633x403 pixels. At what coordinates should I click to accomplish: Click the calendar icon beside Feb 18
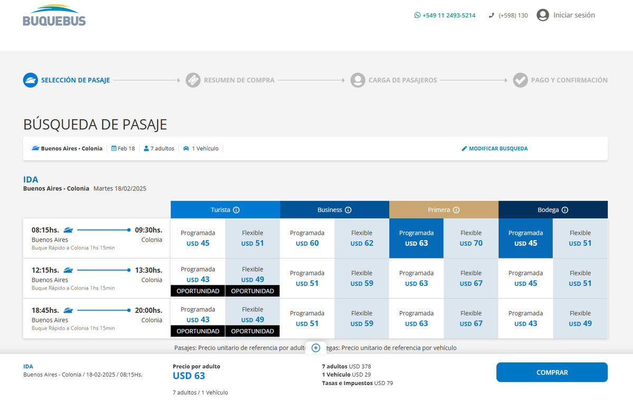point(114,149)
